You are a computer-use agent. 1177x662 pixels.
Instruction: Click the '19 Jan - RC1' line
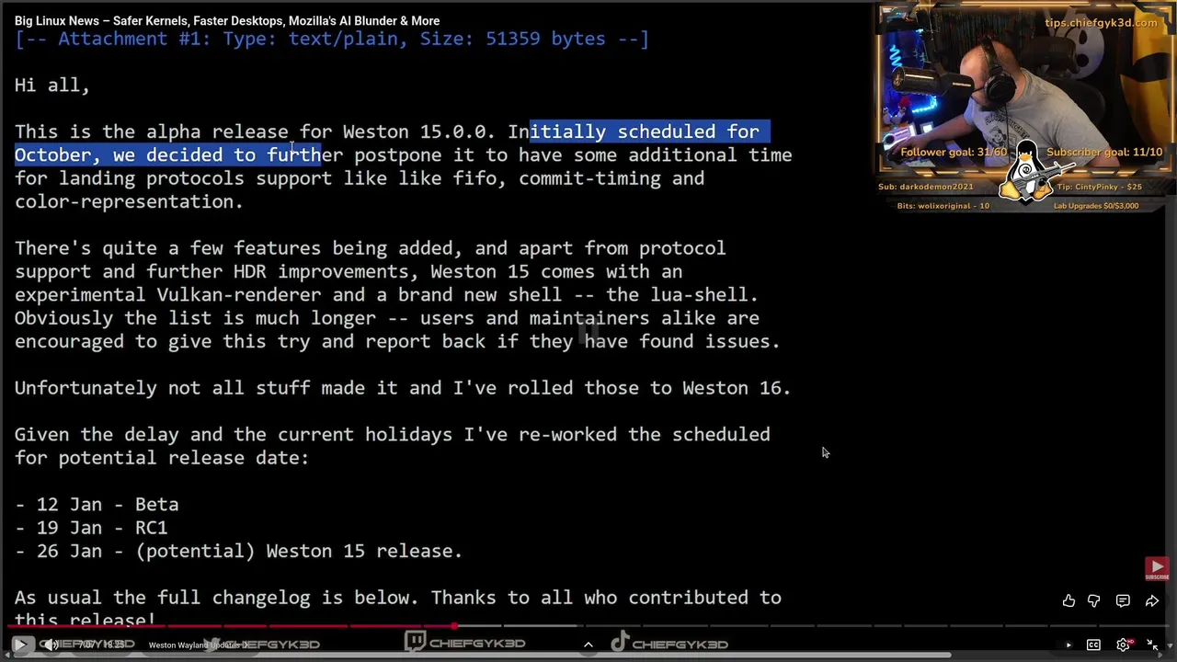pyautogui.click(x=91, y=528)
